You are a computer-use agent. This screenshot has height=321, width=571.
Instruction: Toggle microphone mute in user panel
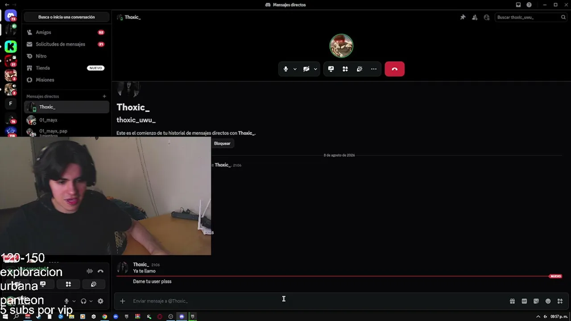tap(66, 301)
